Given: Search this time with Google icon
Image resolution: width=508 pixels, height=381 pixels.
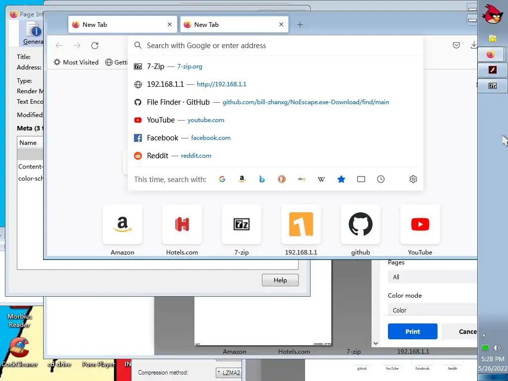Looking at the screenshot, I should [x=222, y=179].
